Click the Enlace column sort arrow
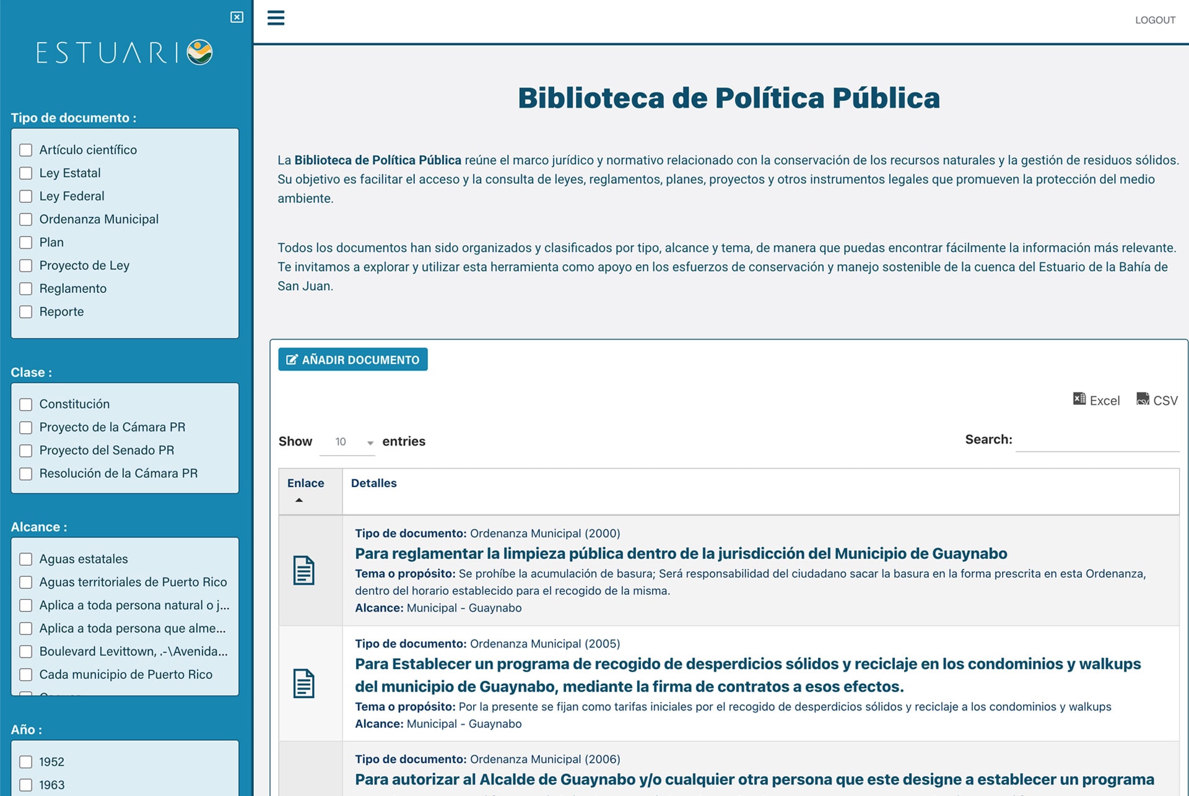The image size is (1189, 796). pyautogui.click(x=299, y=500)
